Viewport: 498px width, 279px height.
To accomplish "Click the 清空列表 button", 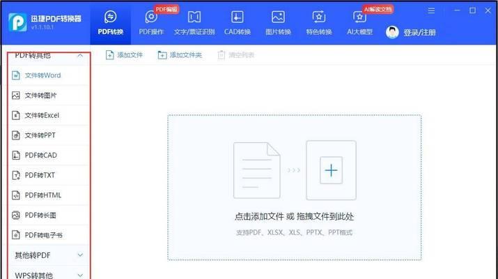I will pos(236,55).
